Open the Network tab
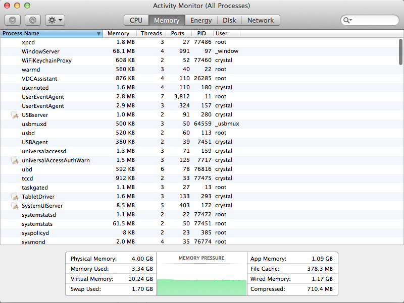The height and width of the screenshot is (303, 404). coord(261,20)
